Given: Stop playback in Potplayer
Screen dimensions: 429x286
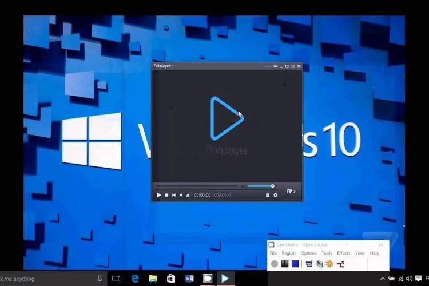Looking at the screenshot, I should click(166, 195).
